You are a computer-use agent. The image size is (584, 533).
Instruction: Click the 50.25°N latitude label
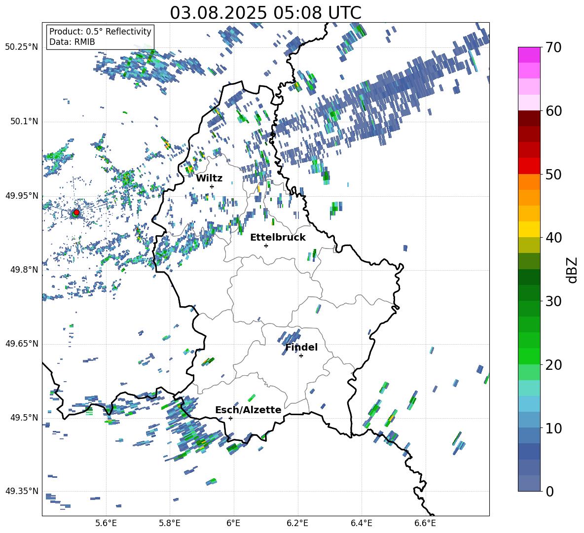[22, 47]
